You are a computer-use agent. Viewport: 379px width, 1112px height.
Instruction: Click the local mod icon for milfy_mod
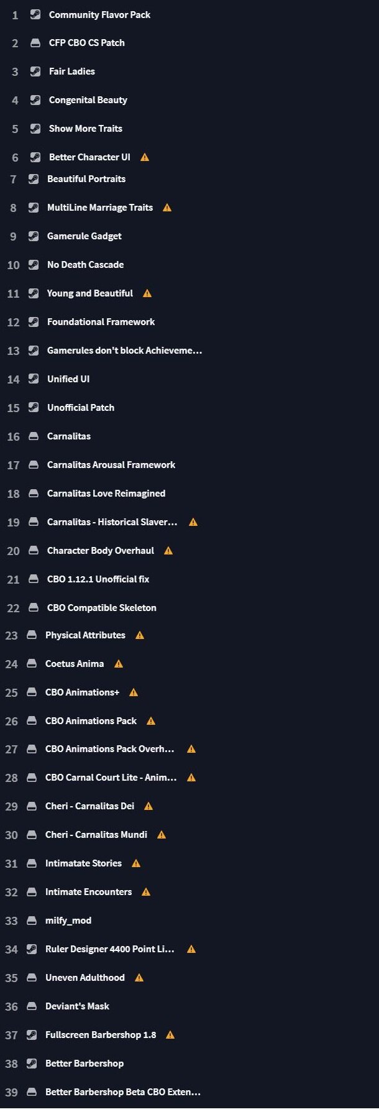coord(32,920)
